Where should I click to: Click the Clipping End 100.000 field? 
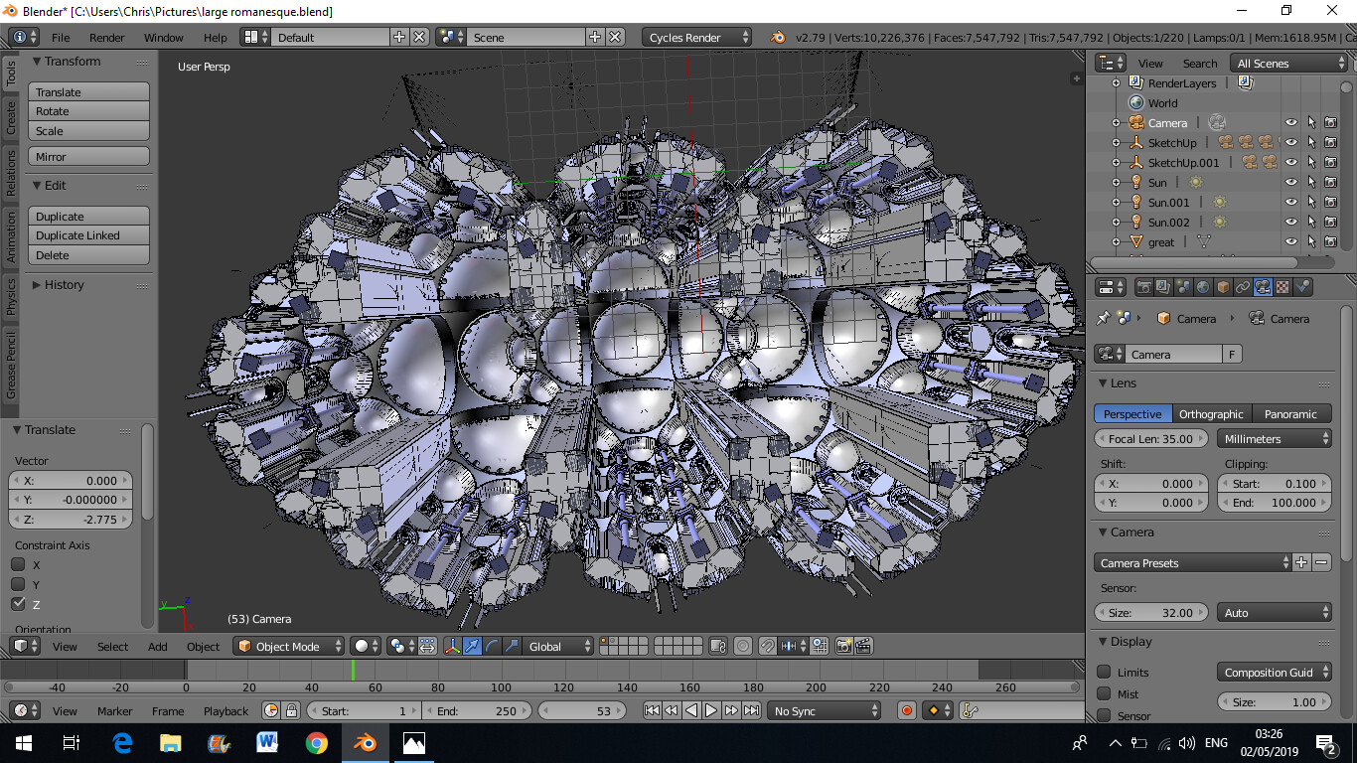pyautogui.click(x=1275, y=503)
